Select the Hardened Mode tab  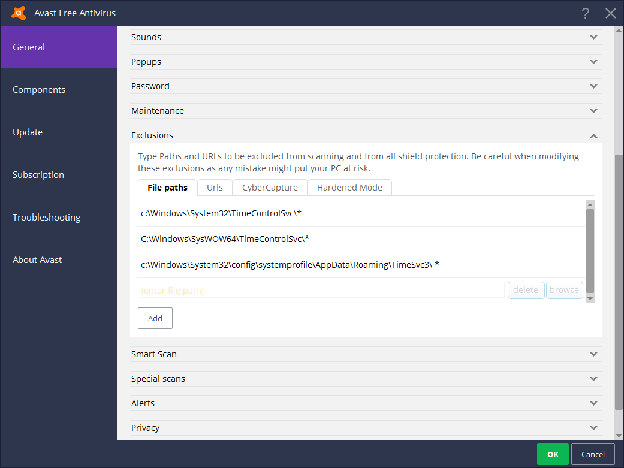[349, 187]
